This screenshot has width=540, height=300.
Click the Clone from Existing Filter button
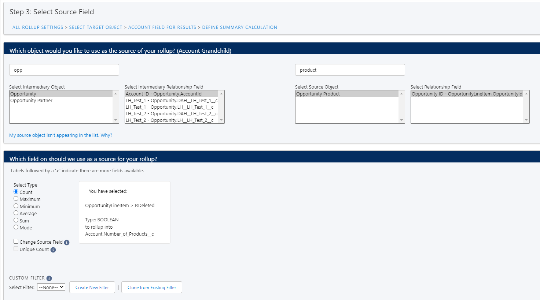click(x=151, y=287)
